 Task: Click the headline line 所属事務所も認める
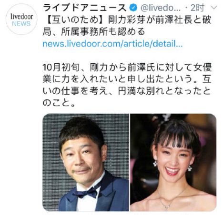[x=103, y=31]
